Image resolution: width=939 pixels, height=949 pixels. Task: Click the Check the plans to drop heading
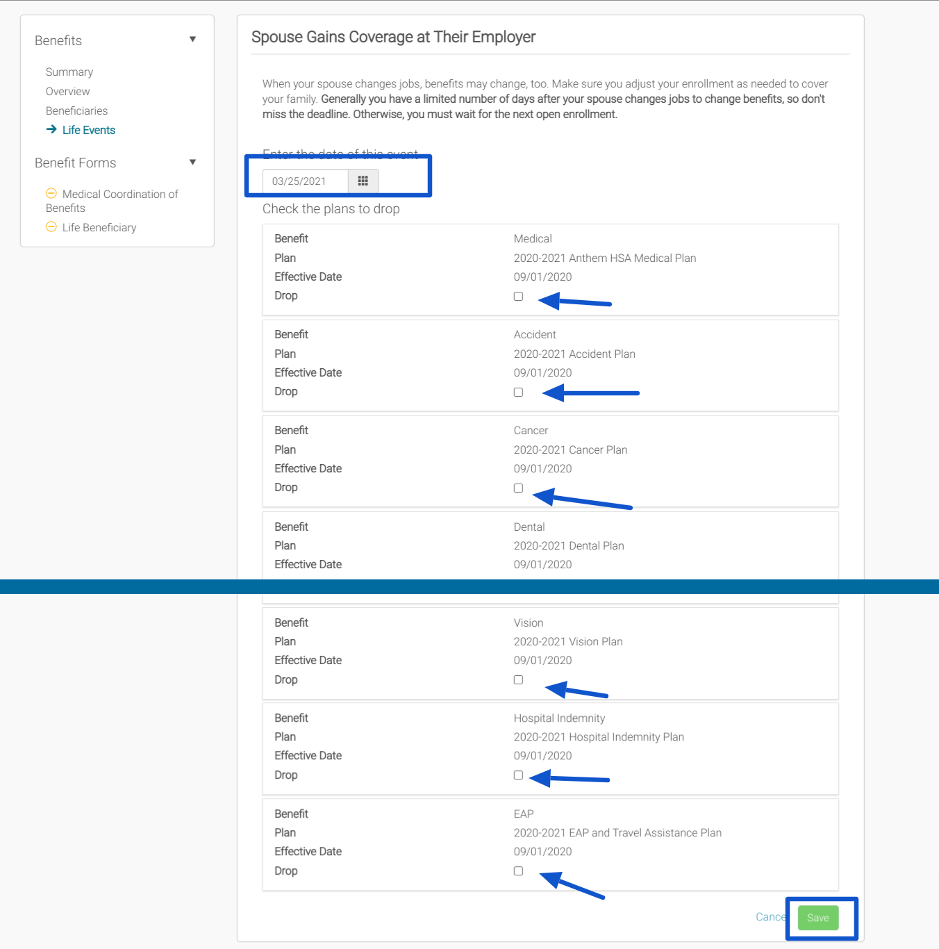pos(331,209)
